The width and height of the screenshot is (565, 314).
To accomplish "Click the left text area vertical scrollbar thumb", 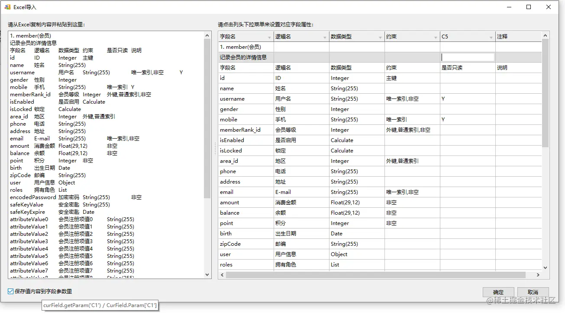I will point(207,118).
